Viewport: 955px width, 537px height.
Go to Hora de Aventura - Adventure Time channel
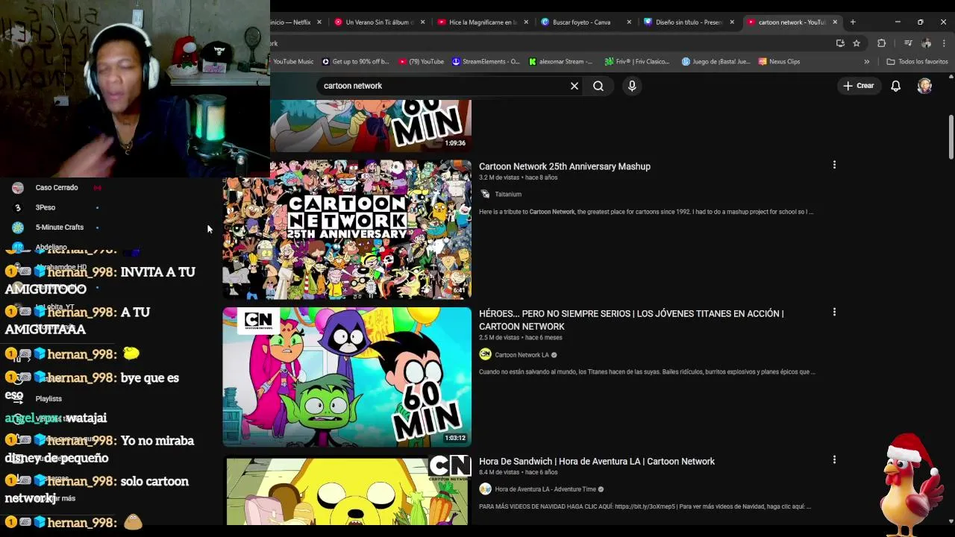[545, 489]
